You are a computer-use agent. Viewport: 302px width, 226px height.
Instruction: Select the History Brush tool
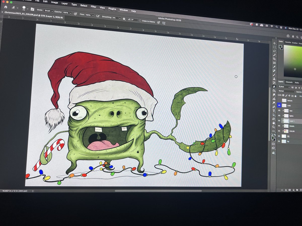point(274,83)
